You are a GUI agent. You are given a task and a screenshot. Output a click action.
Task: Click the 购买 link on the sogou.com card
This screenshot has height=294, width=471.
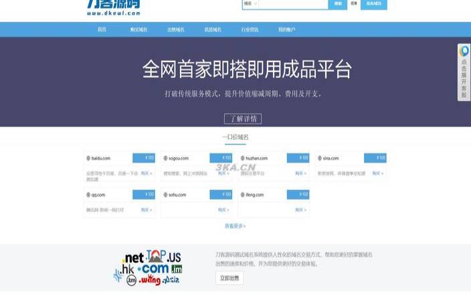click(223, 174)
